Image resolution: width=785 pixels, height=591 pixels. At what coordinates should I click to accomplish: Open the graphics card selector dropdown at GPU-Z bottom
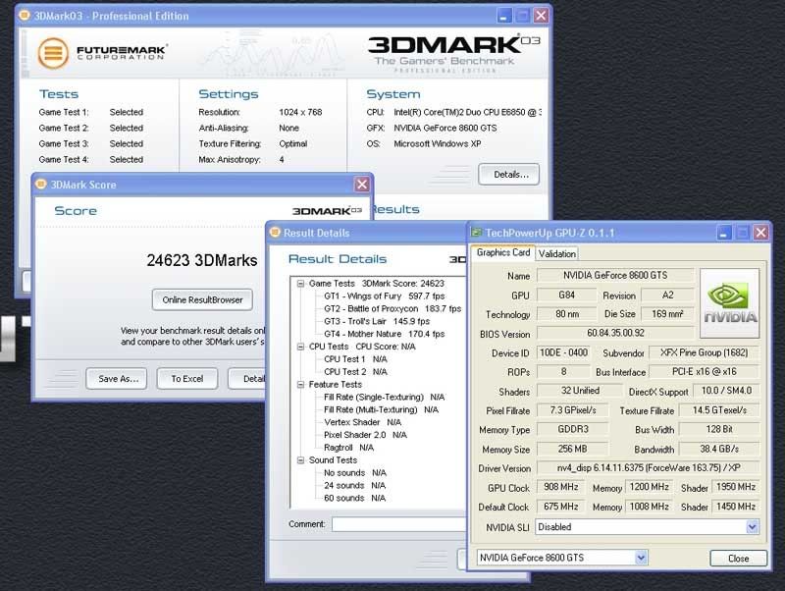[x=641, y=558]
